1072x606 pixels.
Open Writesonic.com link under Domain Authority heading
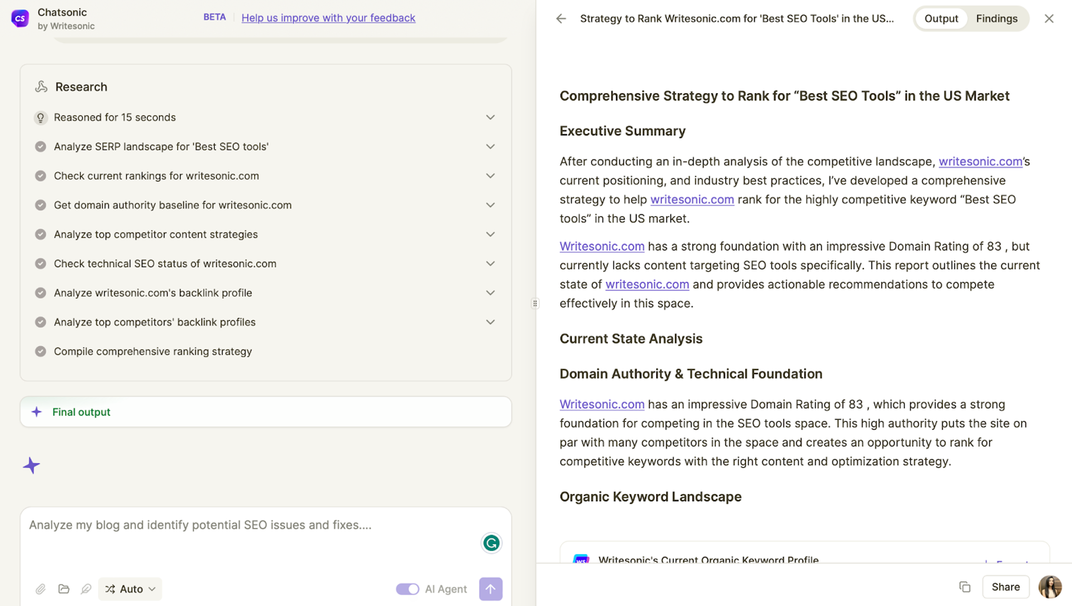602,404
